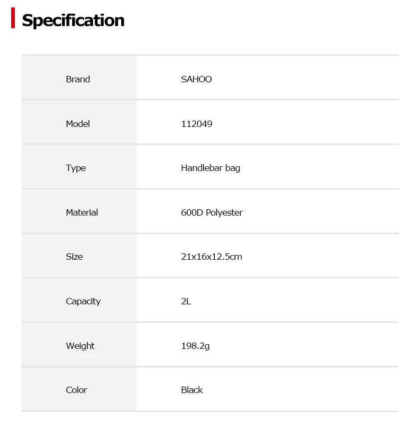Click the Handlebar bag value
This screenshot has width=420, height=444.
(x=211, y=168)
